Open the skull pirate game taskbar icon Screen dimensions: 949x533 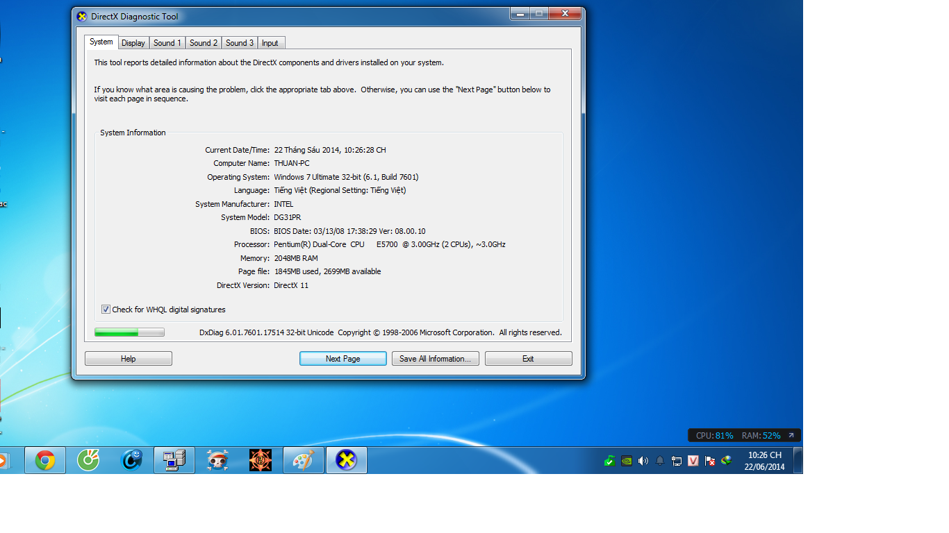217,460
